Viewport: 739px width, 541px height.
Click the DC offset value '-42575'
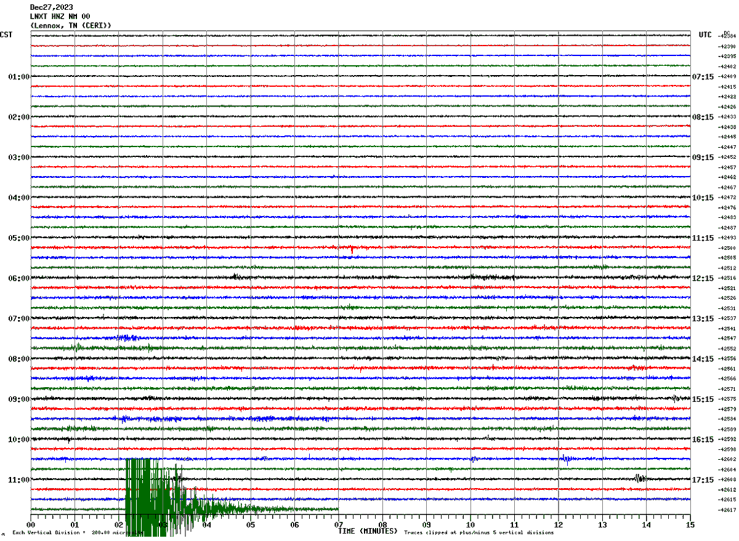[x=727, y=399]
